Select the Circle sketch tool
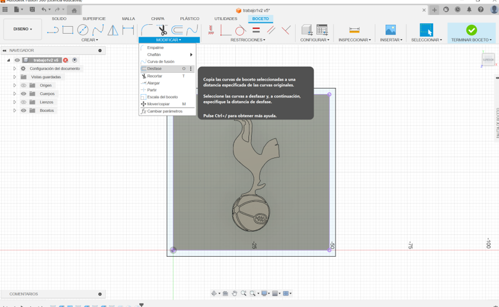 (83, 30)
